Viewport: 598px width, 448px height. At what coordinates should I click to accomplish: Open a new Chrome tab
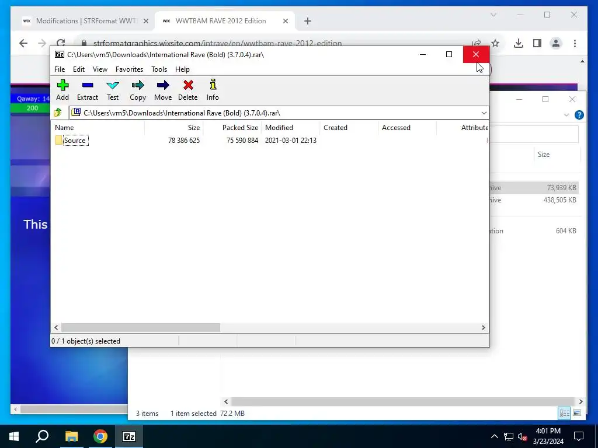point(307,21)
